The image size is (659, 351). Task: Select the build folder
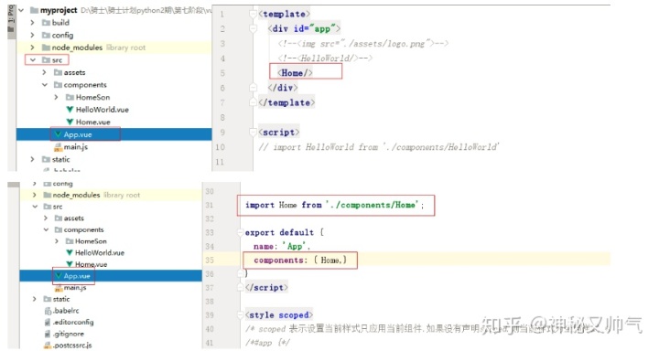point(60,23)
